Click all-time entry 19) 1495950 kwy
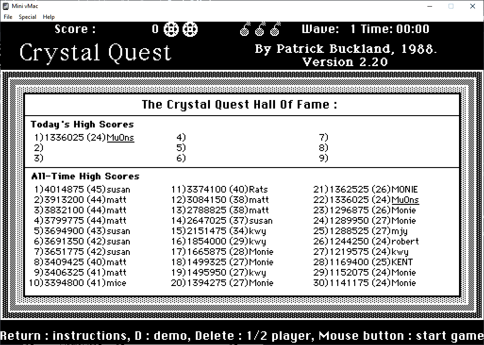This screenshot has height=345, width=484. (x=218, y=272)
